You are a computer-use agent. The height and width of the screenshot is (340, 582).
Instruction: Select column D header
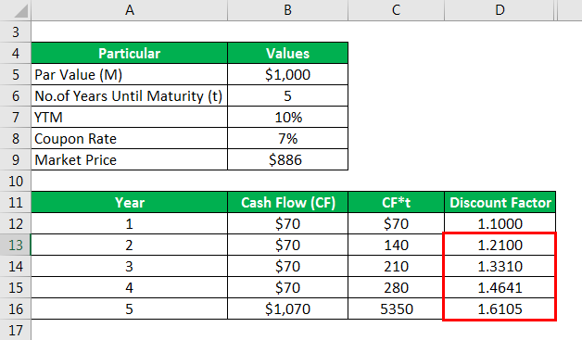pos(500,10)
